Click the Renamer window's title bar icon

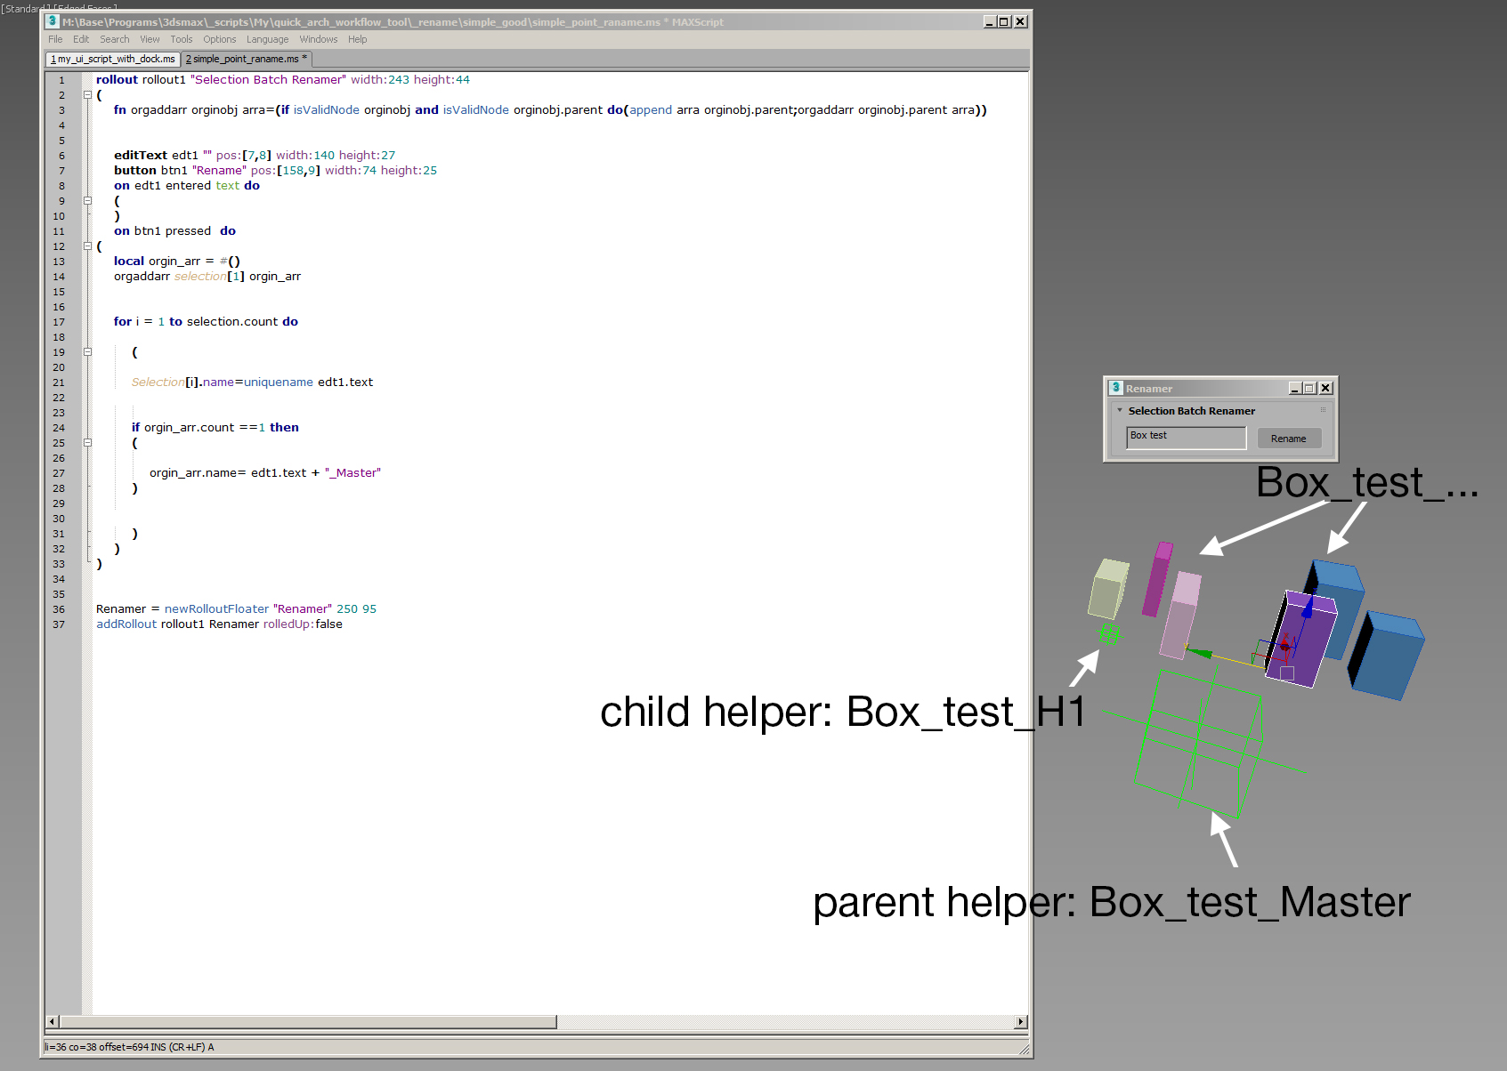point(1115,388)
